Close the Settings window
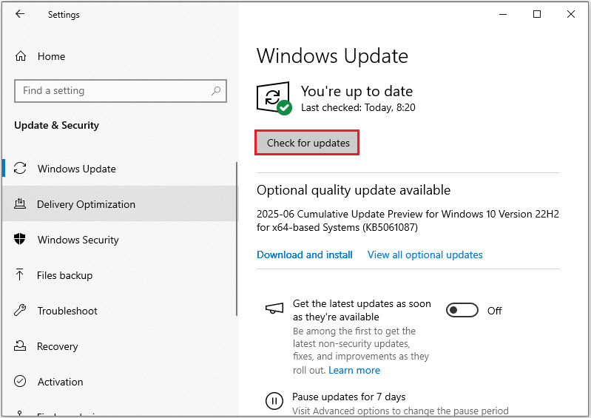Image resolution: width=591 pixels, height=418 pixels. (x=570, y=14)
